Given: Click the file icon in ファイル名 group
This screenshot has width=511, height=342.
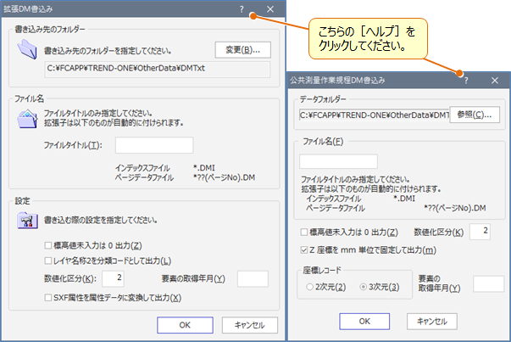Looking at the screenshot, I should [x=27, y=119].
